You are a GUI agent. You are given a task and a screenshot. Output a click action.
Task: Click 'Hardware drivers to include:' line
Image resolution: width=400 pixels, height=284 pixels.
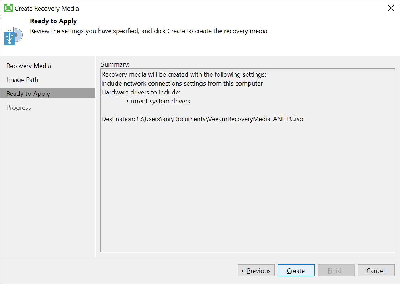point(141,92)
